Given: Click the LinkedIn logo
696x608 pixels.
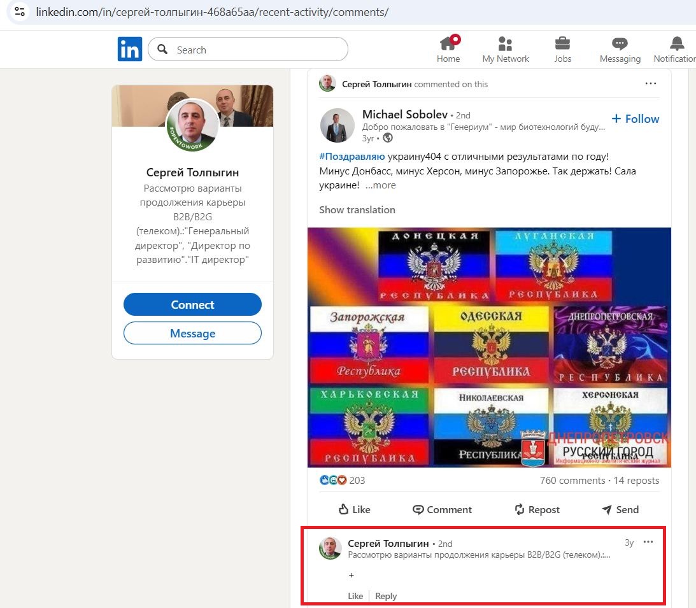Looking at the screenshot, I should 129,49.
